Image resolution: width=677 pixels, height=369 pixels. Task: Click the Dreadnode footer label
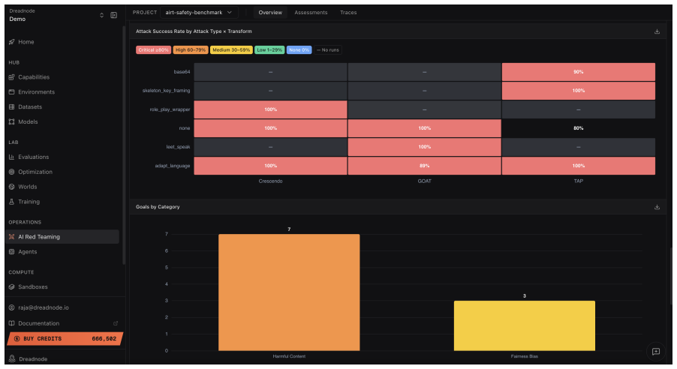pyautogui.click(x=33, y=359)
